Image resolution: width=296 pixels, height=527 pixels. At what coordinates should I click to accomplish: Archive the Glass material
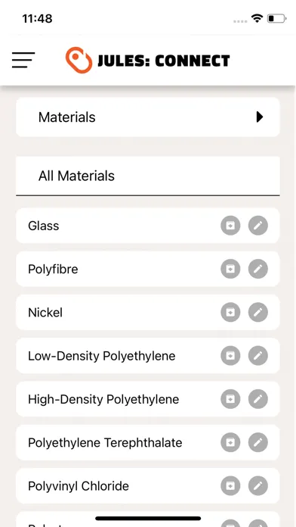coord(230,226)
